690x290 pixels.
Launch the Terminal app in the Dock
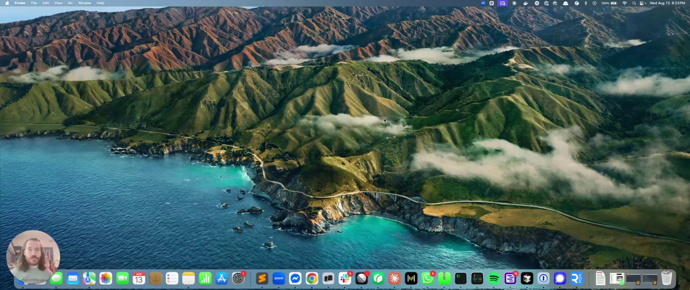coord(461,278)
